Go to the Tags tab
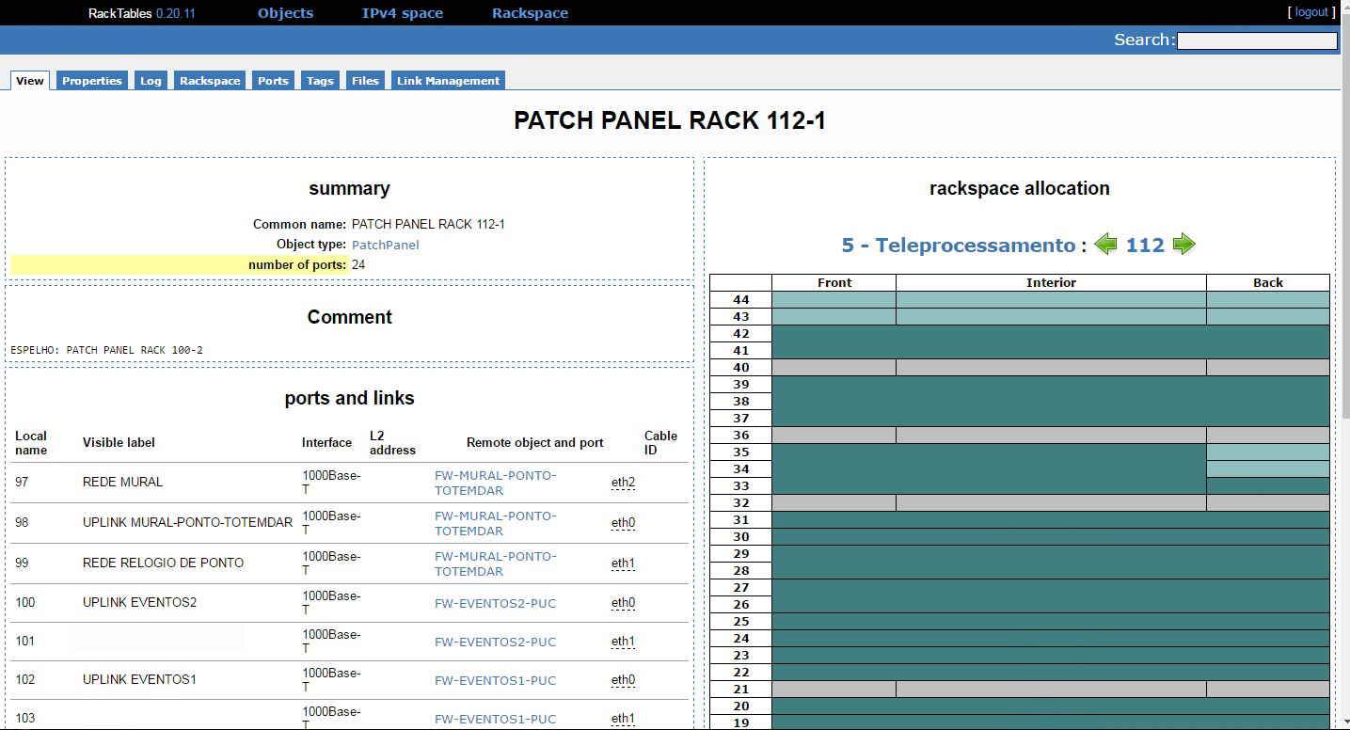The image size is (1350, 730). tap(320, 81)
